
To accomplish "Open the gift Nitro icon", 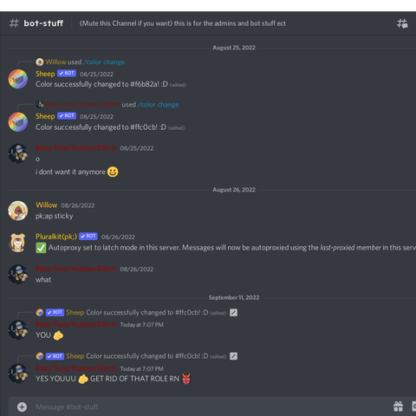I will click(399, 406).
